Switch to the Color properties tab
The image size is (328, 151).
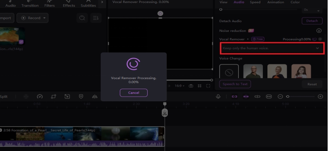pyautogui.click(x=295, y=2)
